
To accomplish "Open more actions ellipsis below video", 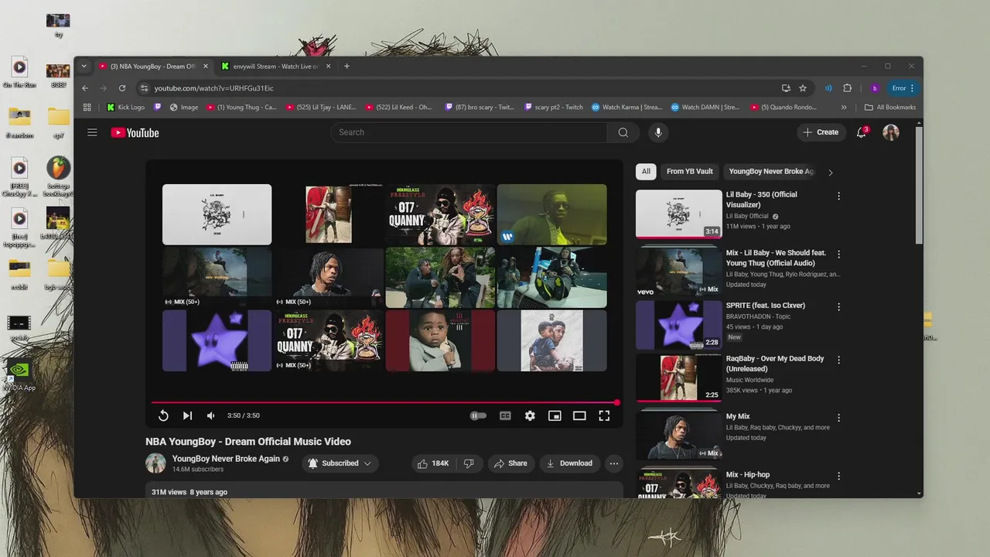I will coord(613,463).
